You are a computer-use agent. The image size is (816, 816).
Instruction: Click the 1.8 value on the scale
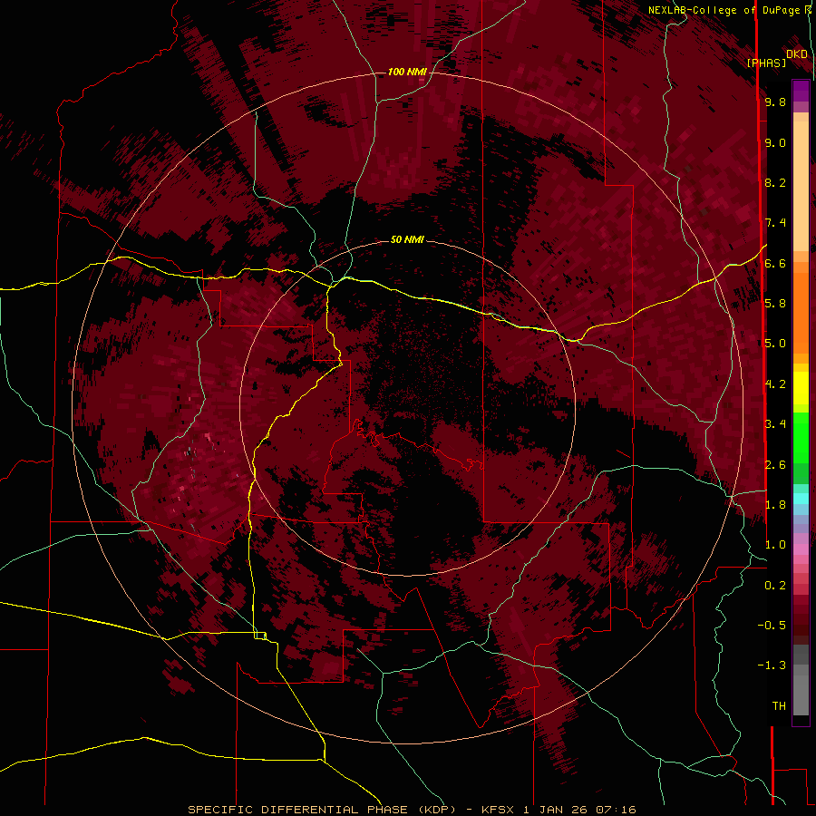(775, 505)
